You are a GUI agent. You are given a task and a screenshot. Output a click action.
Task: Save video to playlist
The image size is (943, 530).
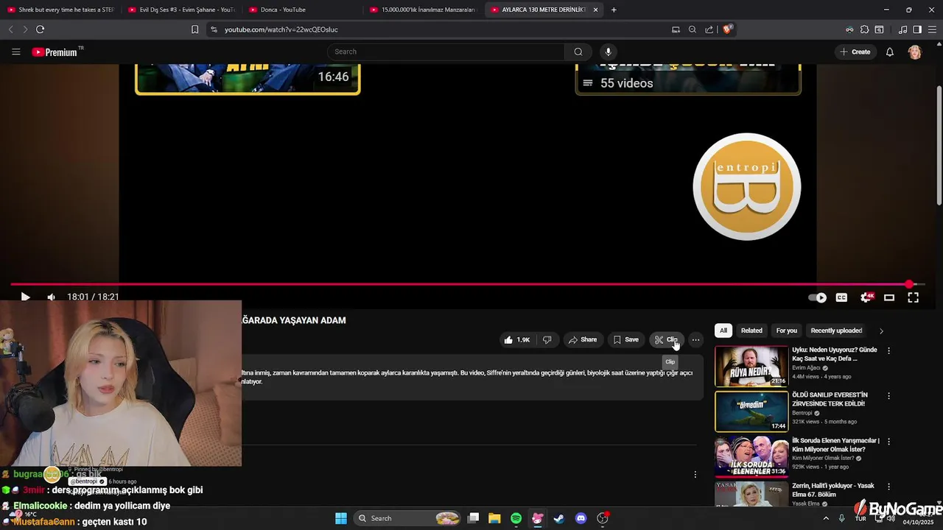tap(625, 339)
